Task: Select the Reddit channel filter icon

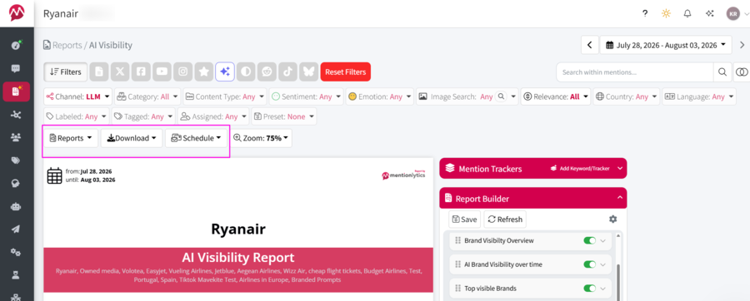Action: click(x=267, y=72)
